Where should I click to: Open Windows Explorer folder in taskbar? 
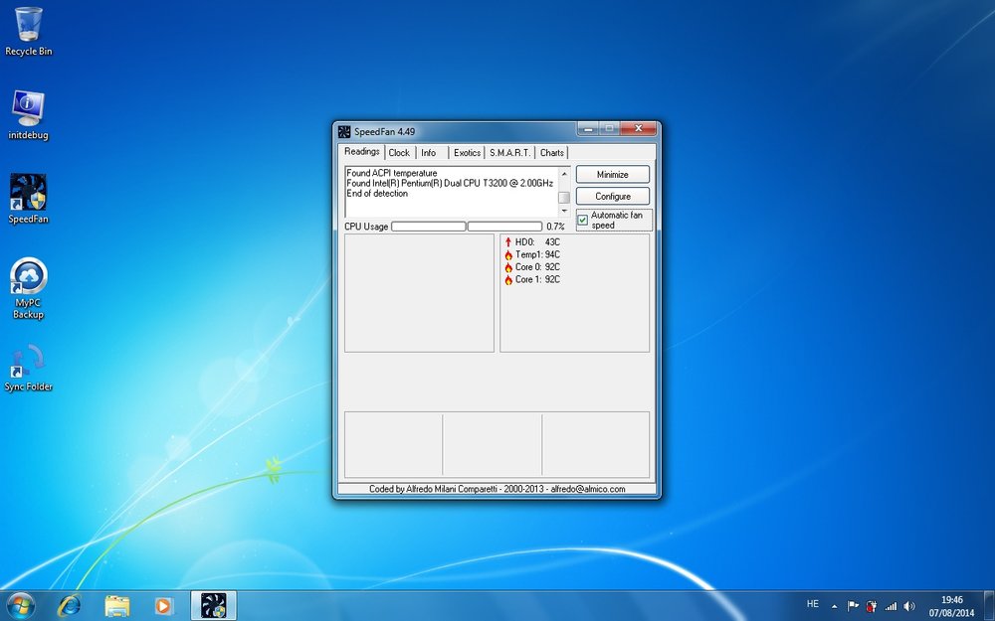pos(116,606)
